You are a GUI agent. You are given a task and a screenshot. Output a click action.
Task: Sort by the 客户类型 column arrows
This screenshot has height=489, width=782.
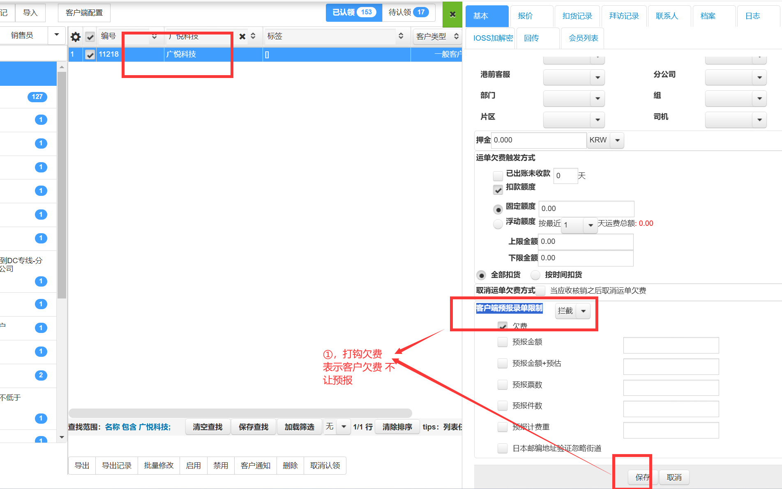pos(456,36)
